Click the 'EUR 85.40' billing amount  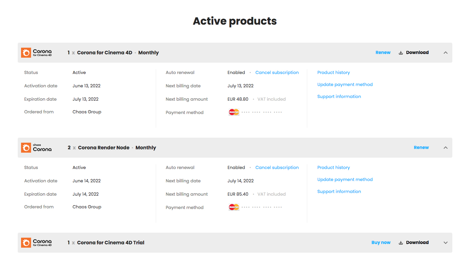[x=238, y=194]
